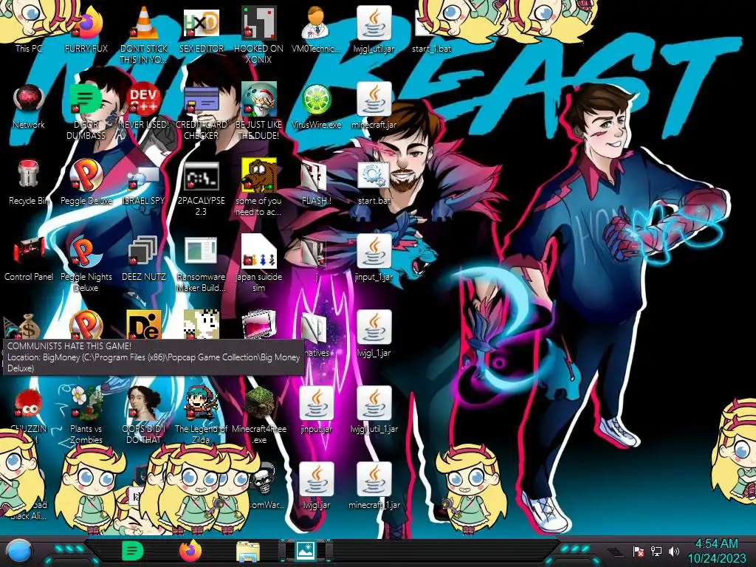Open the FLASH ! shortcut

coord(316,183)
